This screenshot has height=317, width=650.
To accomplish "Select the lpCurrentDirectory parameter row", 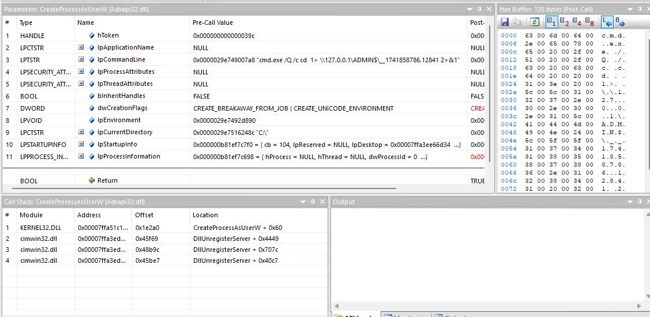I will [245, 133].
